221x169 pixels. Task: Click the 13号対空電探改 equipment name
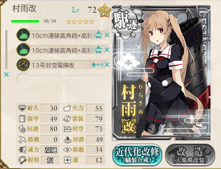[53, 65]
